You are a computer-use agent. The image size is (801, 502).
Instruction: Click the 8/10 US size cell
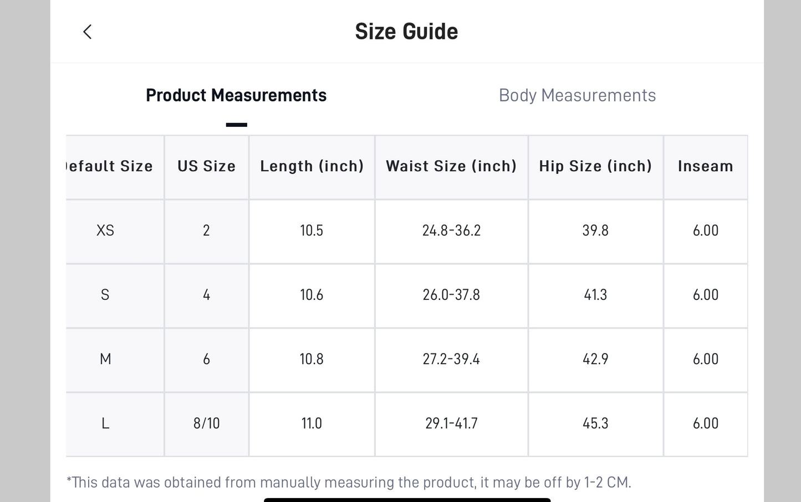pyautogui.click(x=206, y=423)
